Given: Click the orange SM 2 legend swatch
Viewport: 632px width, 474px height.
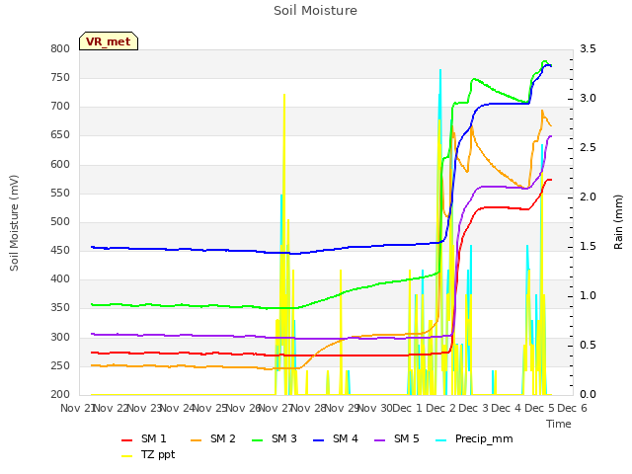Looking at the screenshot, I should point(196,440).
